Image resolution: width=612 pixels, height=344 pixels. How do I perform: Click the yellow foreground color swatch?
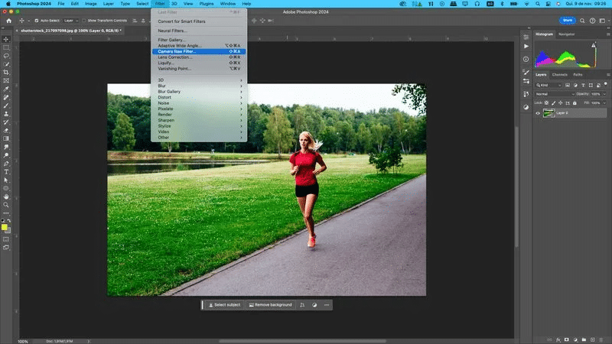[4, 227]
